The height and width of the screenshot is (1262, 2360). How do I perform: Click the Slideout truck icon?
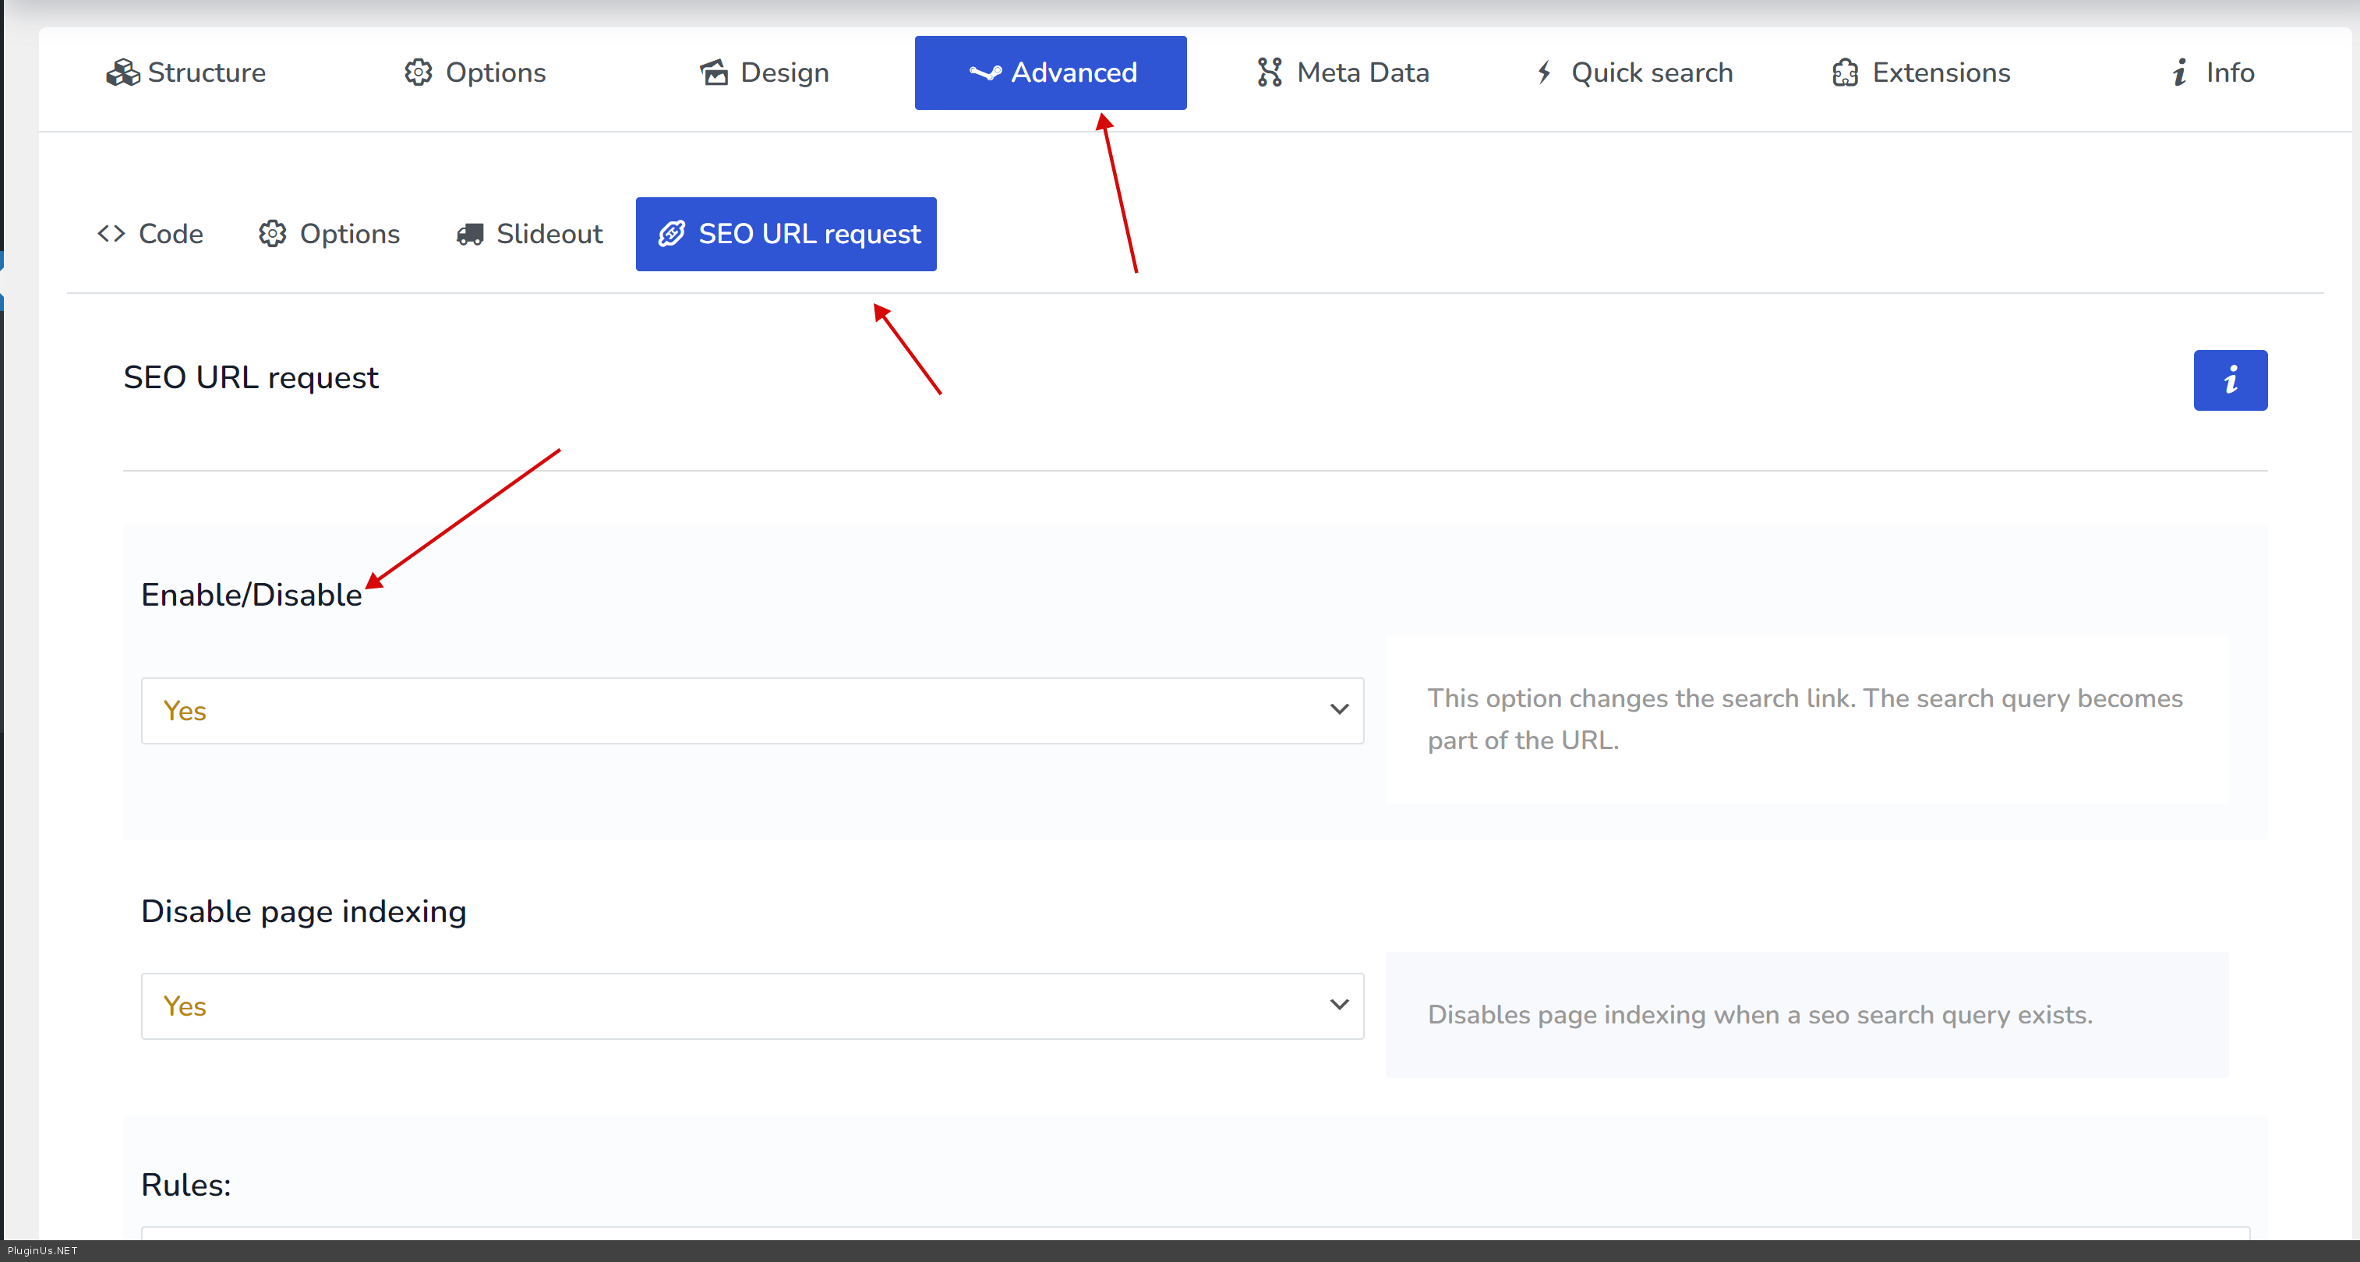(470, 235)
